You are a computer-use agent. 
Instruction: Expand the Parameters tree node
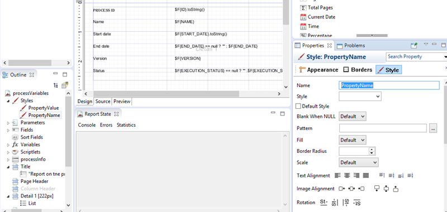click(x=8, y=123)
